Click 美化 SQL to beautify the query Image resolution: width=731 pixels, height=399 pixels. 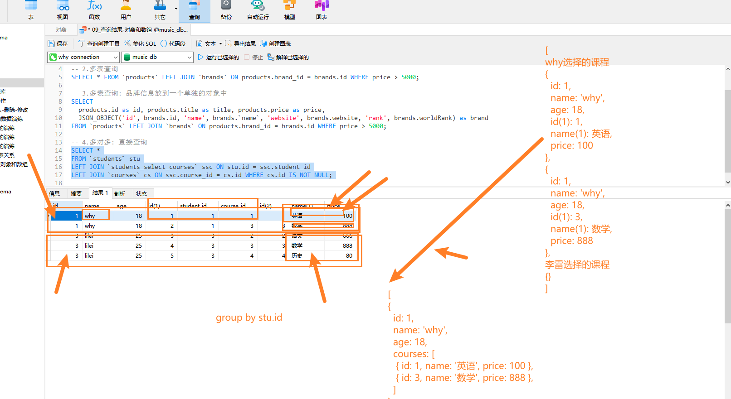pos(140,43)
